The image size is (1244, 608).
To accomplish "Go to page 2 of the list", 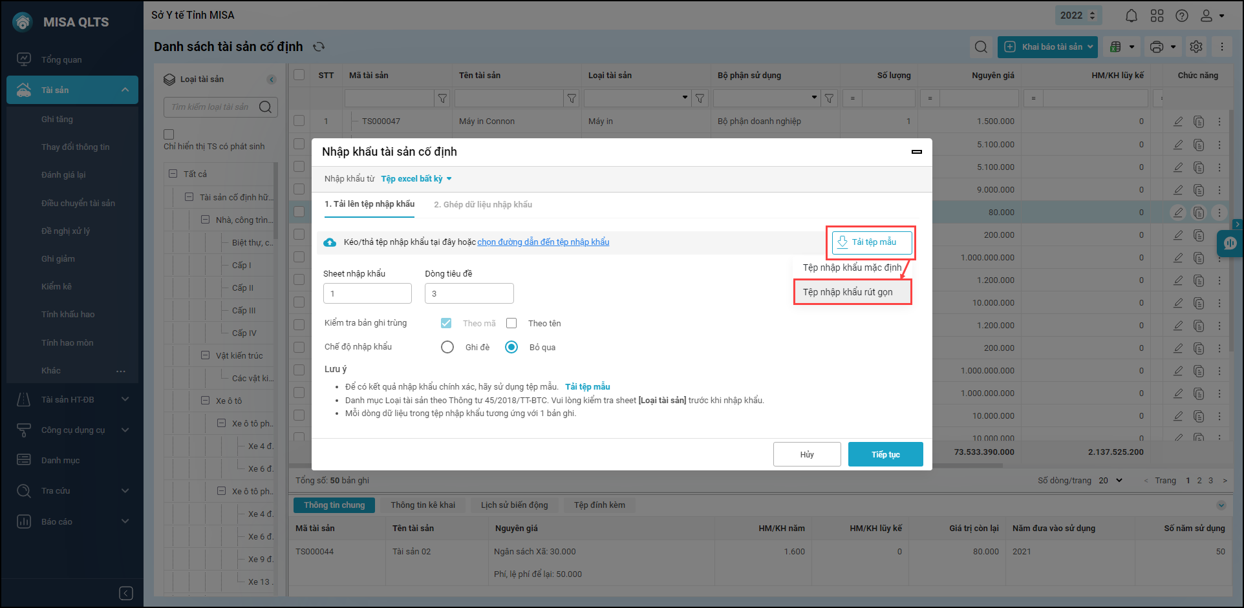I will [1199, 481].
